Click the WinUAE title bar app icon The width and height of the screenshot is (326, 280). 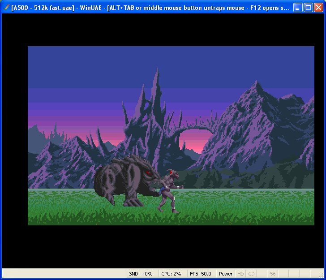coord(6,8)
